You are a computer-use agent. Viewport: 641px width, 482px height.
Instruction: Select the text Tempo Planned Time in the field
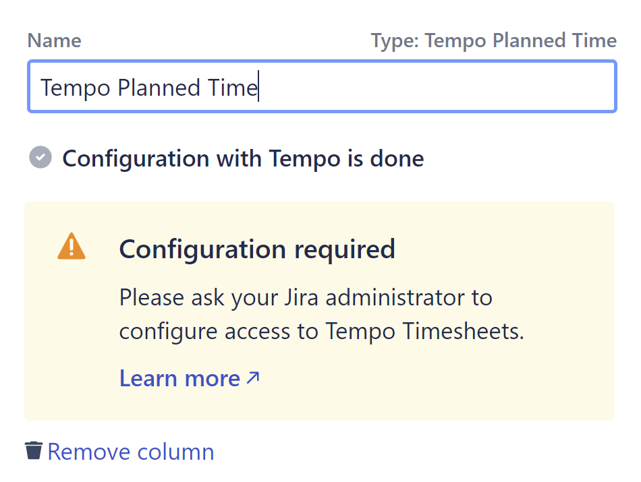pos(148,87)
